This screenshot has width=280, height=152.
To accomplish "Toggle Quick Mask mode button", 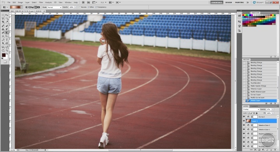I will click(x=5, y=62).
